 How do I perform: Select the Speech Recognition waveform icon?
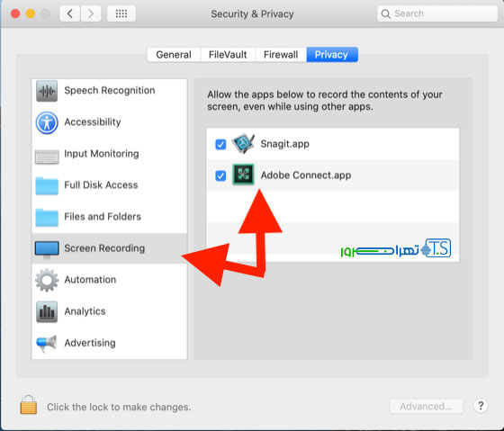click(x=47, y=91)
